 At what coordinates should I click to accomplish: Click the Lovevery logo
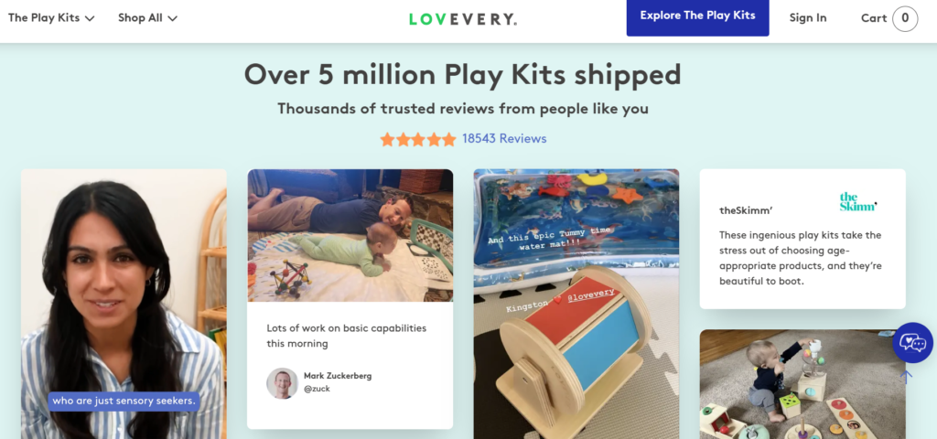tap(463, 19)
